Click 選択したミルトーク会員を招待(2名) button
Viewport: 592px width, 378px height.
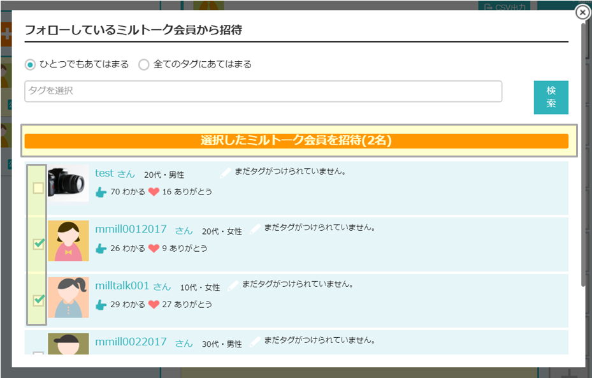296,141
